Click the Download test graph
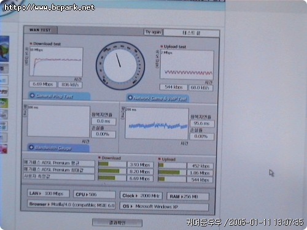307x230 pixels. [56, 62]
